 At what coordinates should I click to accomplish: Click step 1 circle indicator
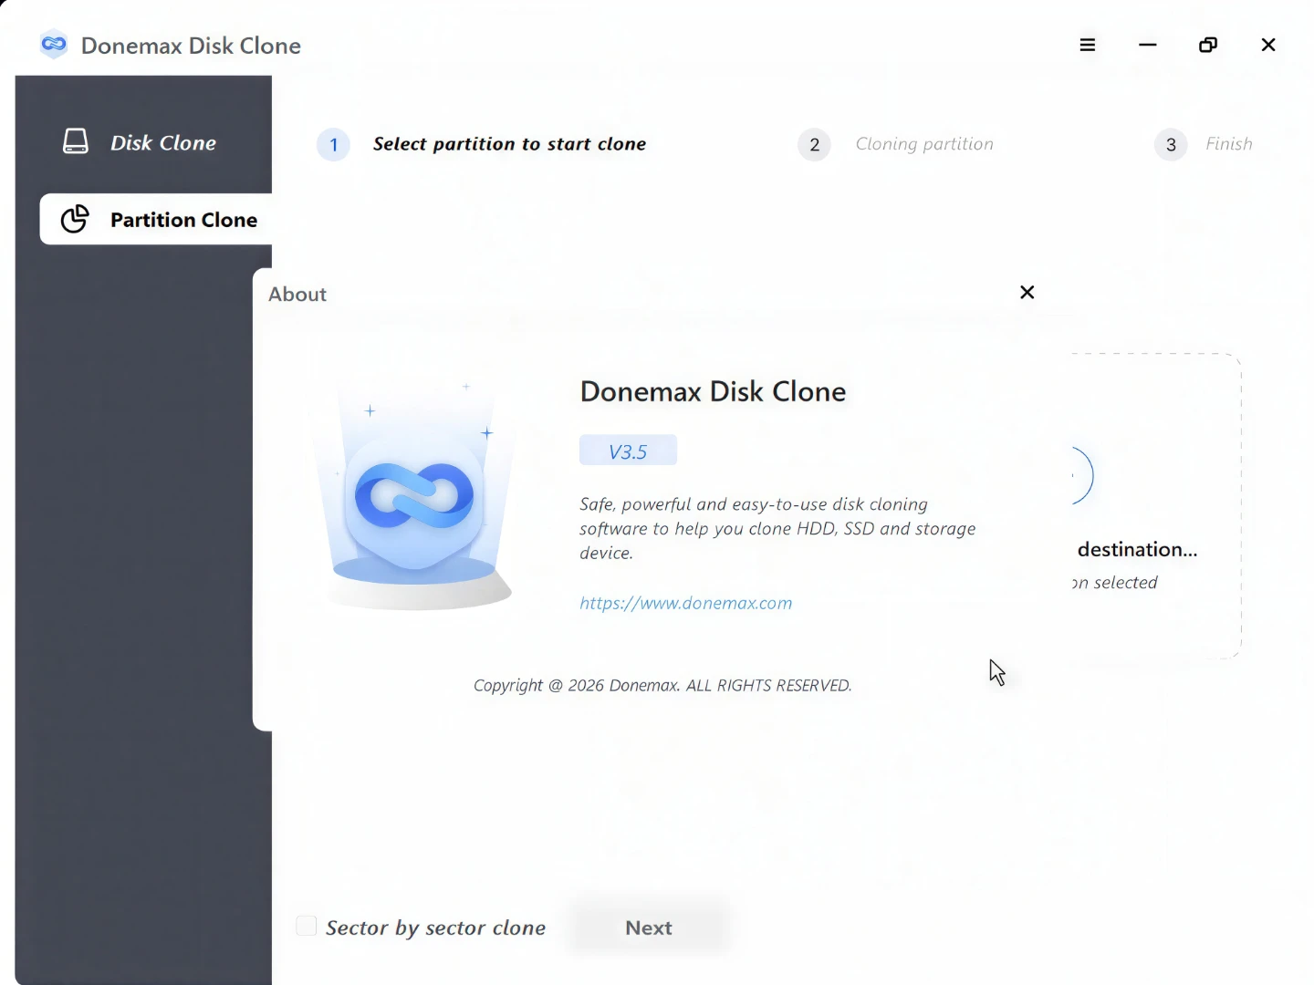[x=333, y=144]
